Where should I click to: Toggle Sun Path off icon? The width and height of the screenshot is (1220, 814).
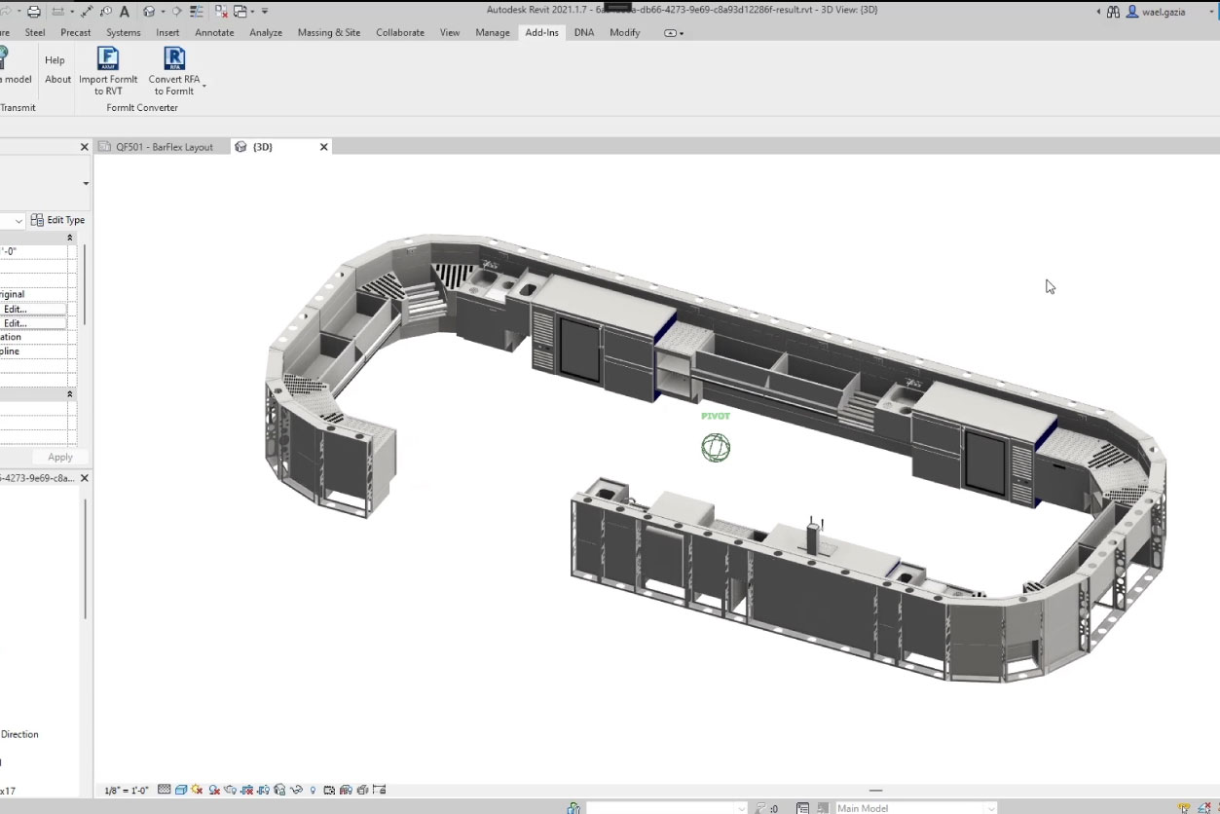[198, 790]
